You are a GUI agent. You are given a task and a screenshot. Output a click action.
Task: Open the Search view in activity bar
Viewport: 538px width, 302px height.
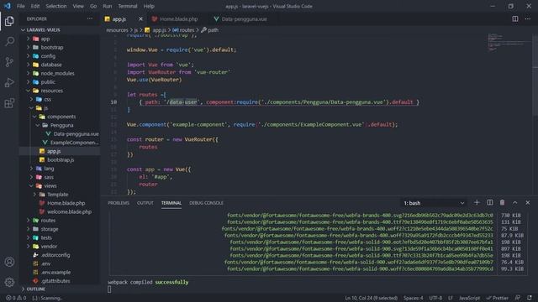9,41
